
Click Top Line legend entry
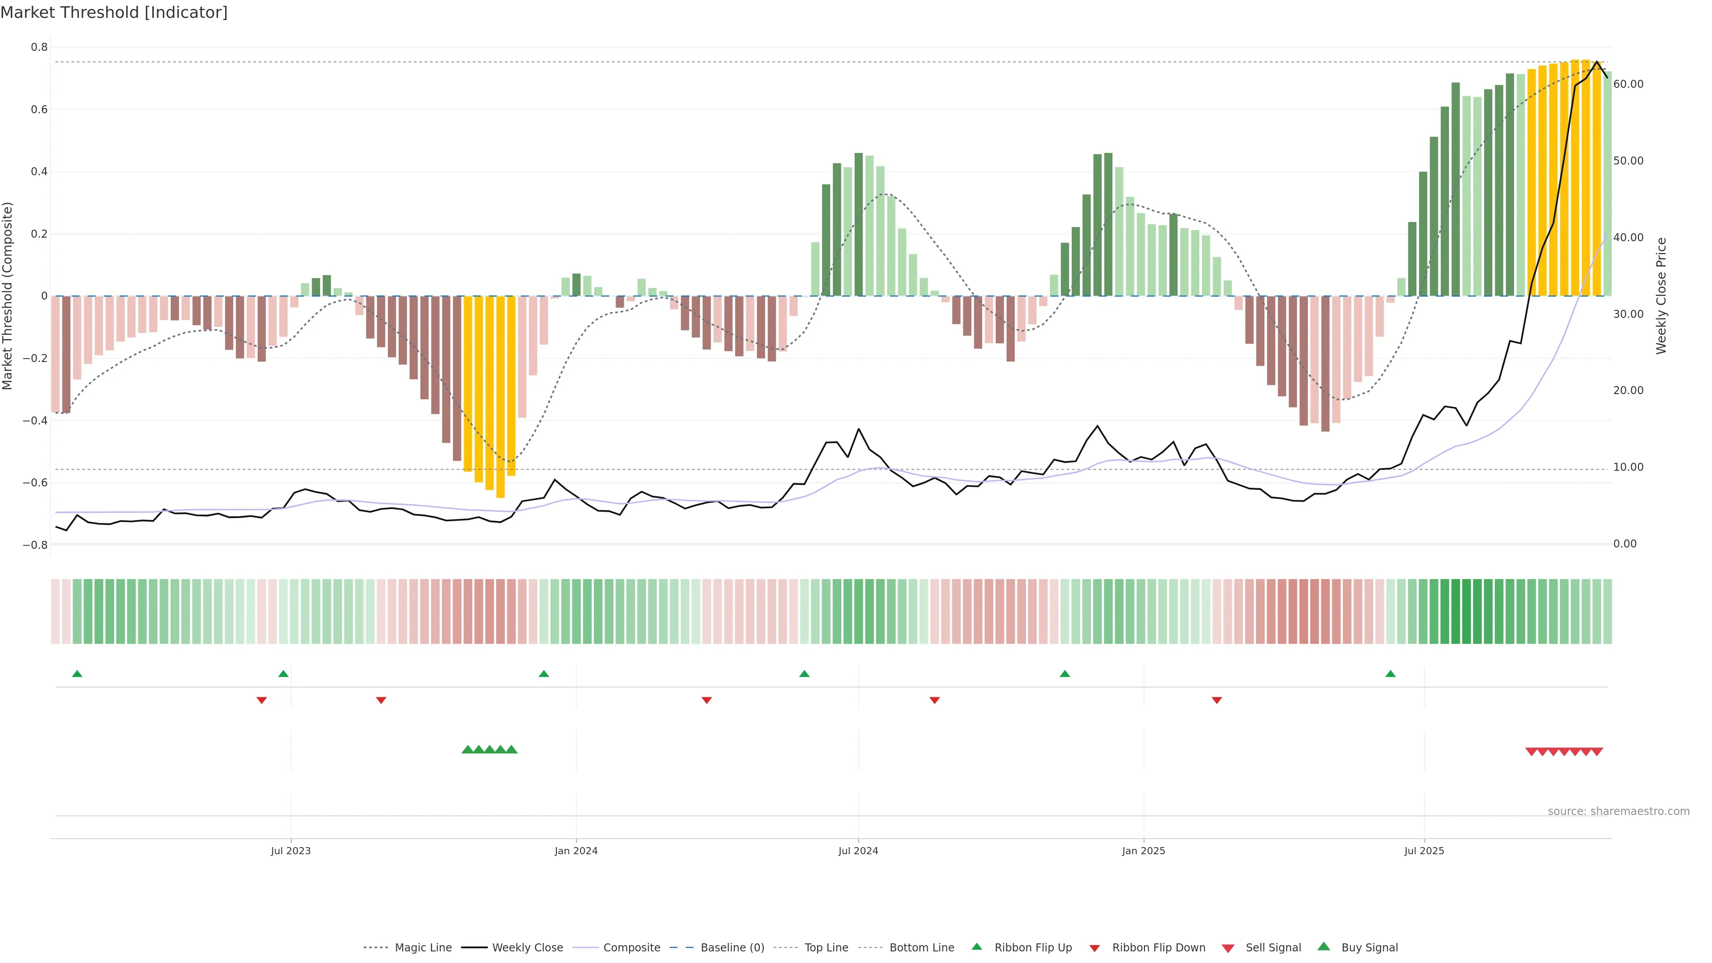click(x=826, y=948)
